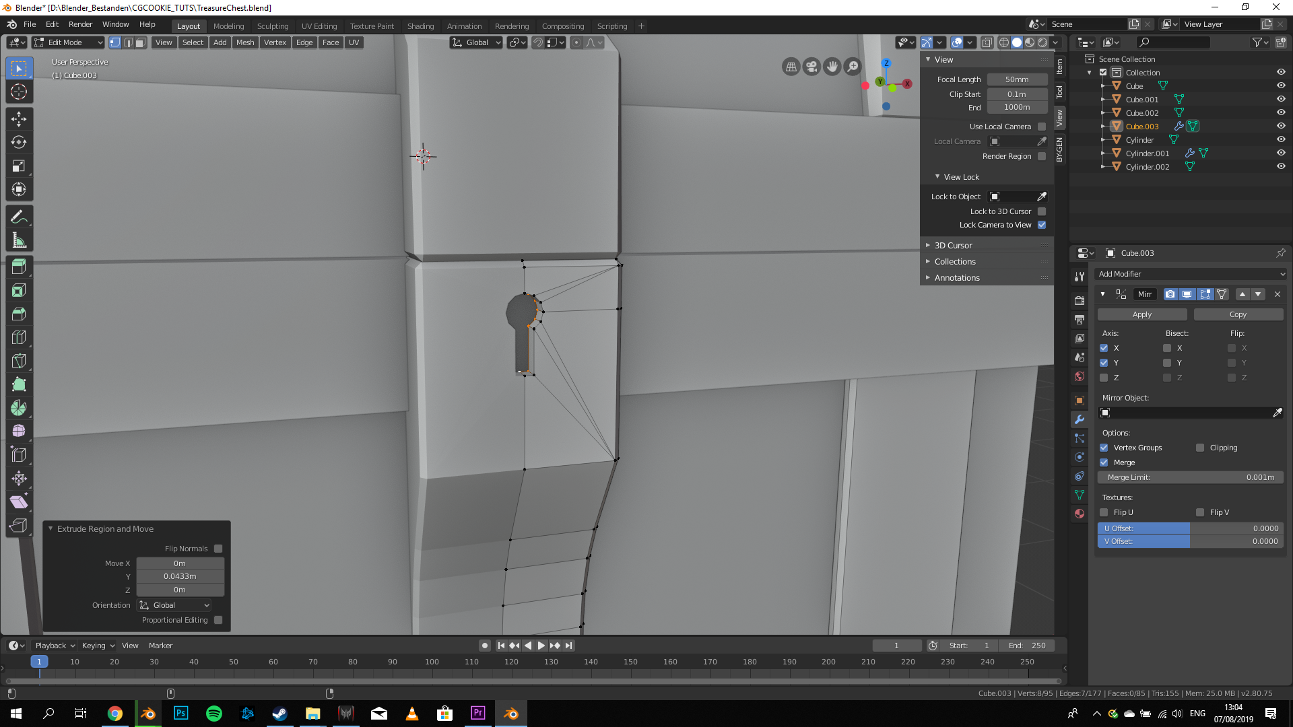Open the Edit Mode dropdown
The width and height of the screenshot is (1293, 727).
tap(67, 42)
